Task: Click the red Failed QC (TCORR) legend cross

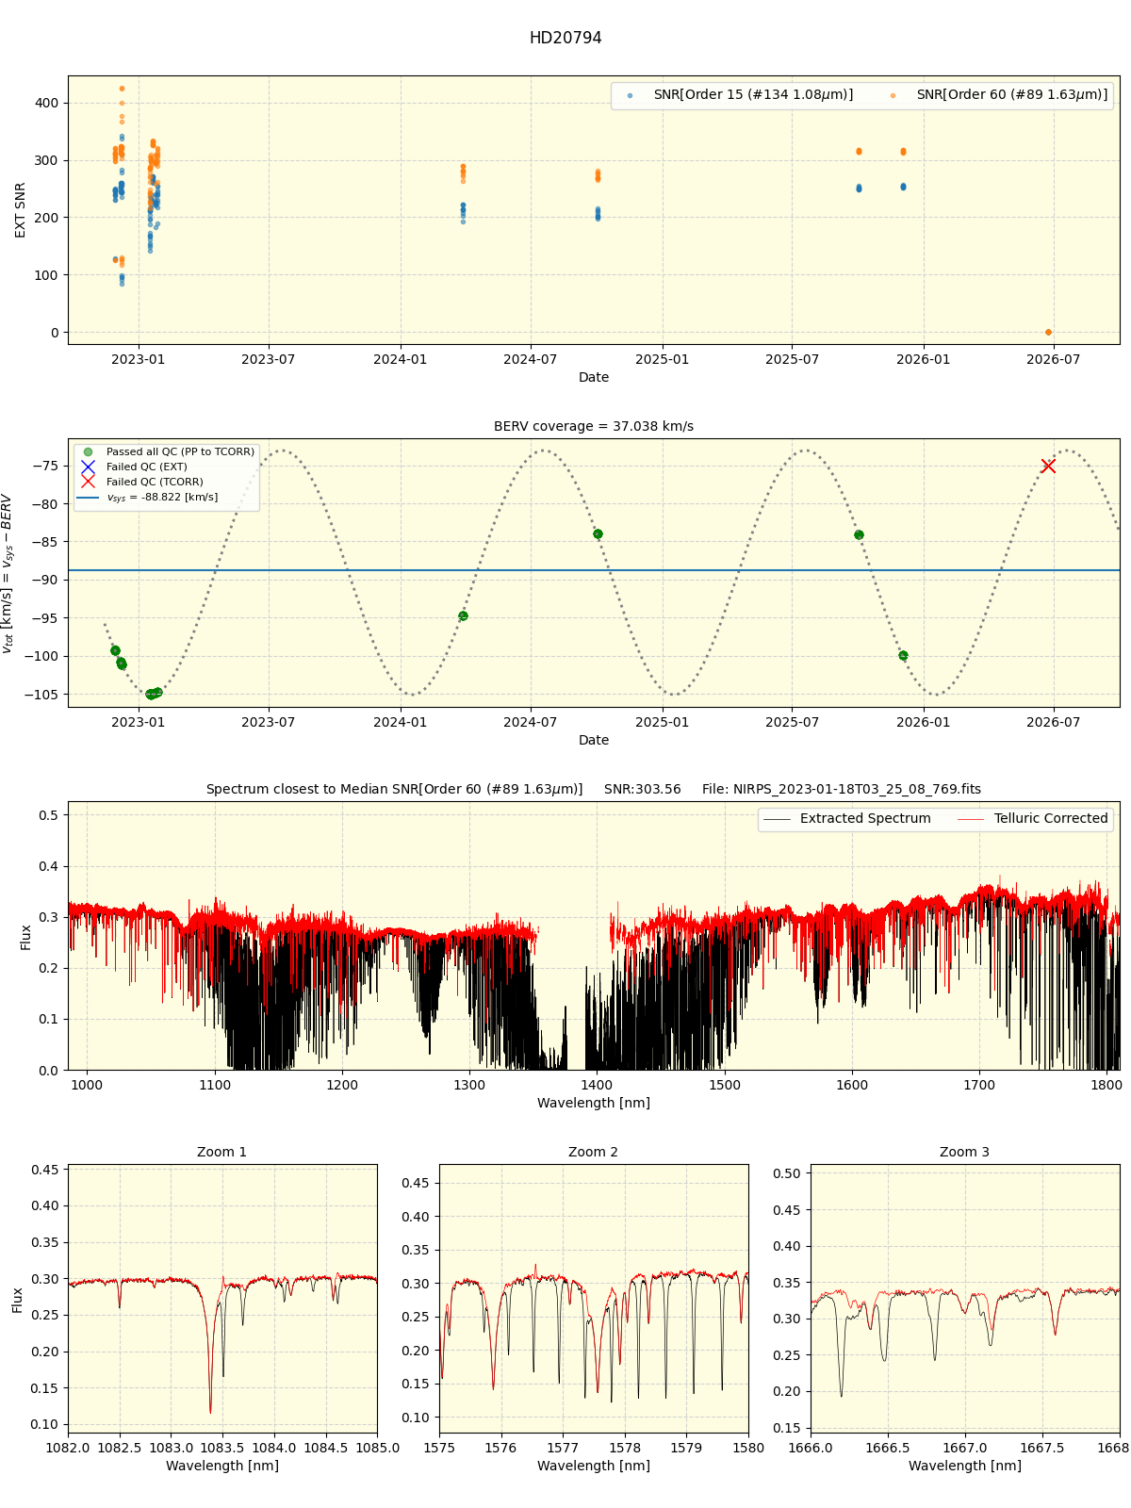Action: pos(88,483)
